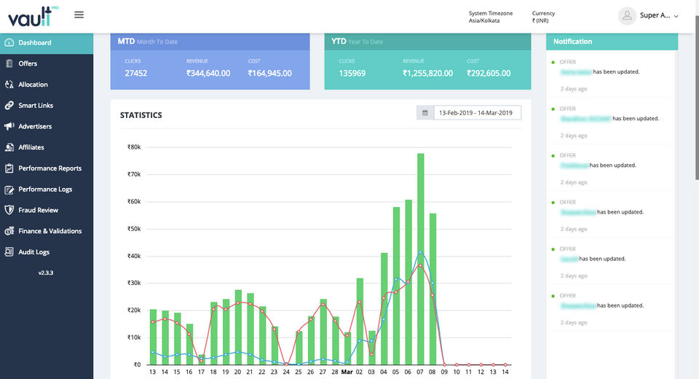Image resolution: width=699 pixels, height=379 pixels.
Task: Click the Advertisers megaphone icon
Action: point(9,126)
